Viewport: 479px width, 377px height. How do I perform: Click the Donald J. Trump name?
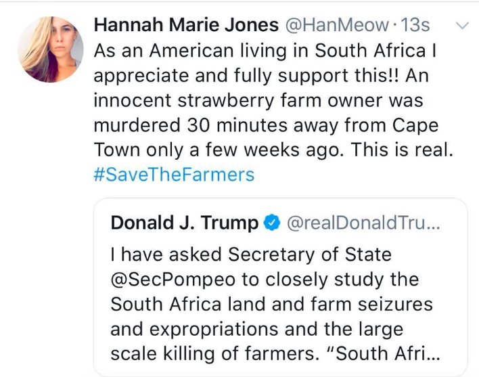184,222
